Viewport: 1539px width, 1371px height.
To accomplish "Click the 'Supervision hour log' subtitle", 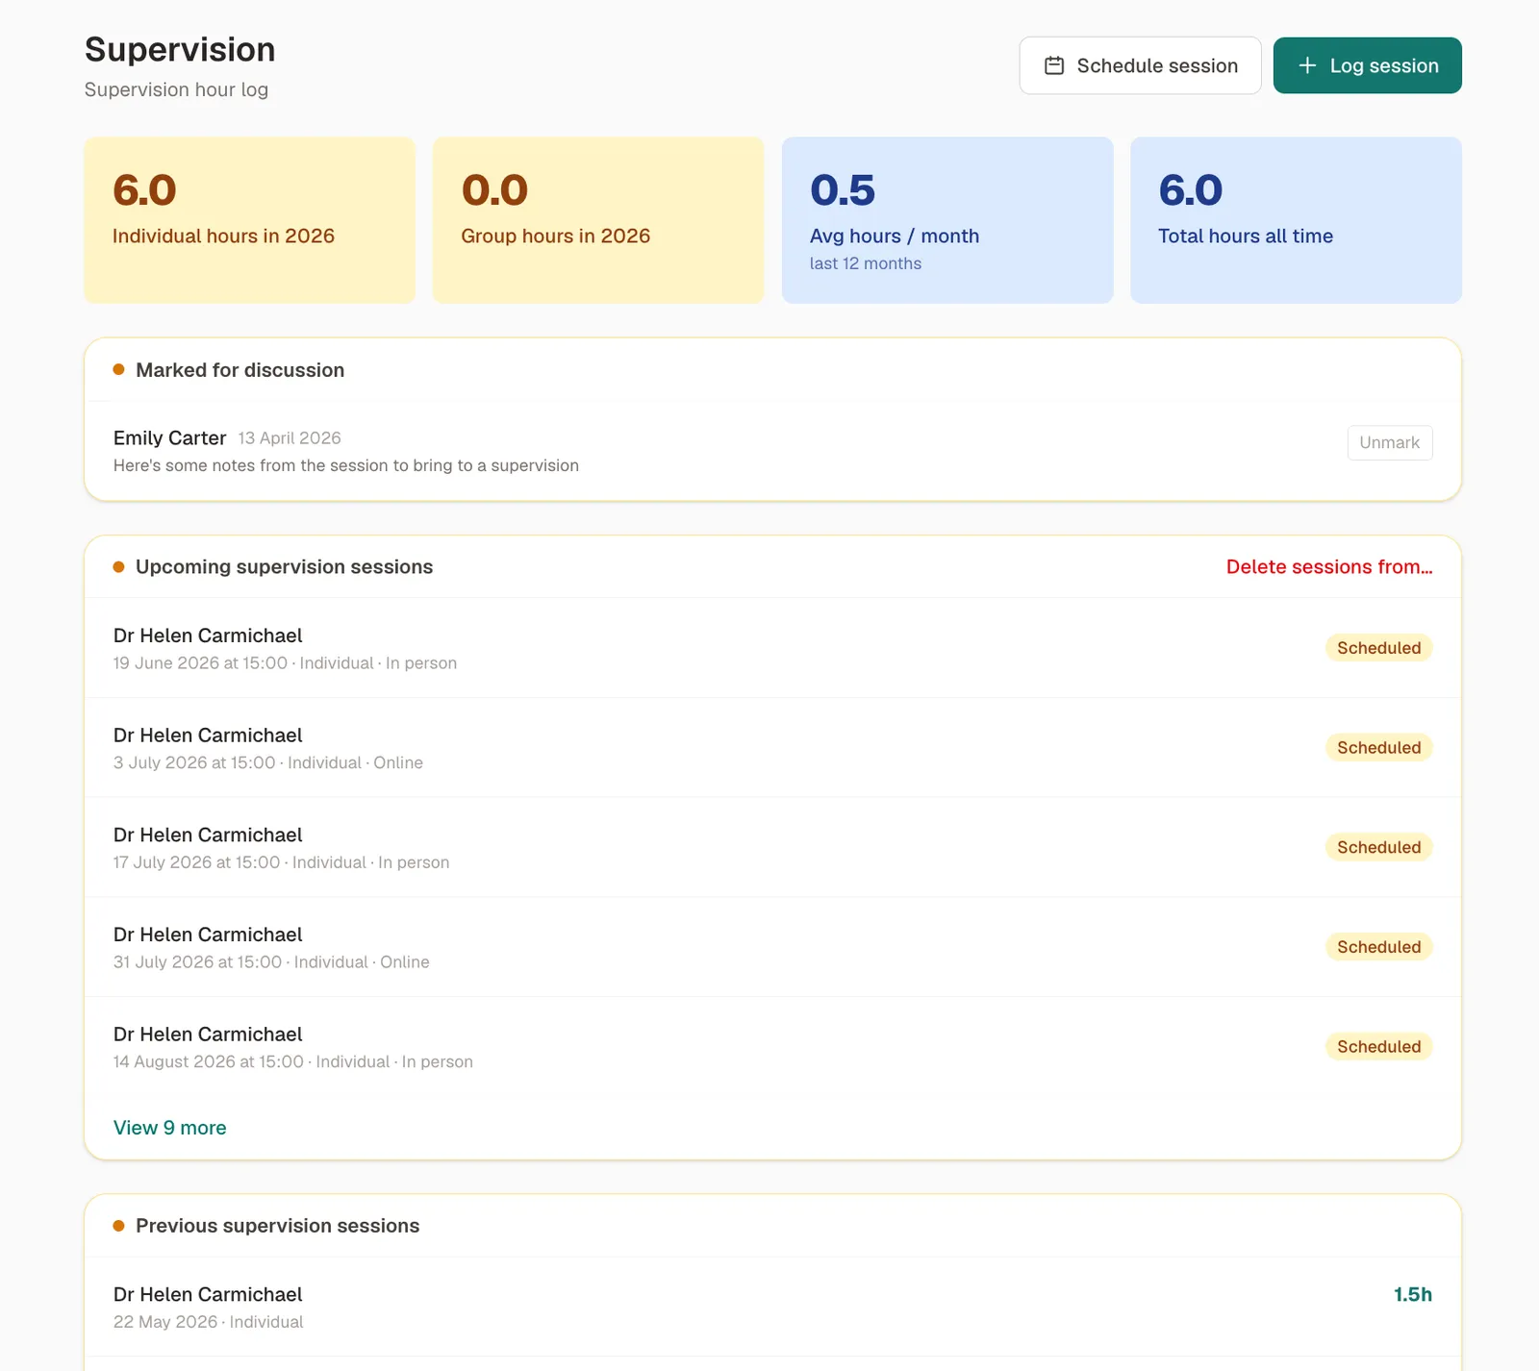I will click(176, 89).
